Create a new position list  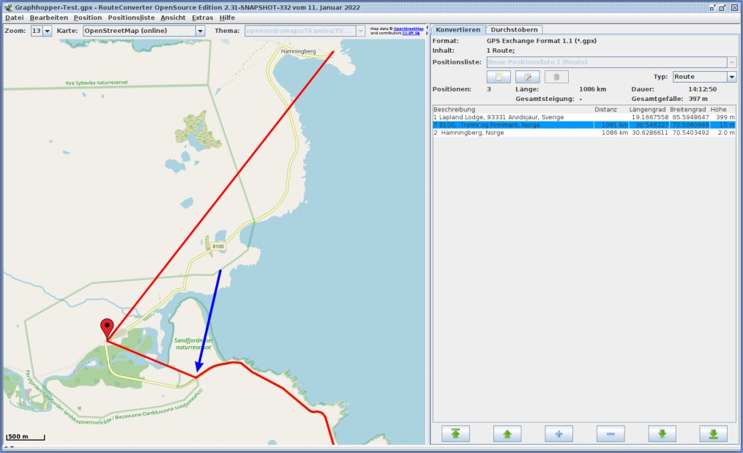(499, 77)
